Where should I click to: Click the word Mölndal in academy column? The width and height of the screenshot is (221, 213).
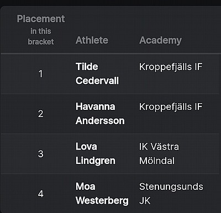point(157,161)
